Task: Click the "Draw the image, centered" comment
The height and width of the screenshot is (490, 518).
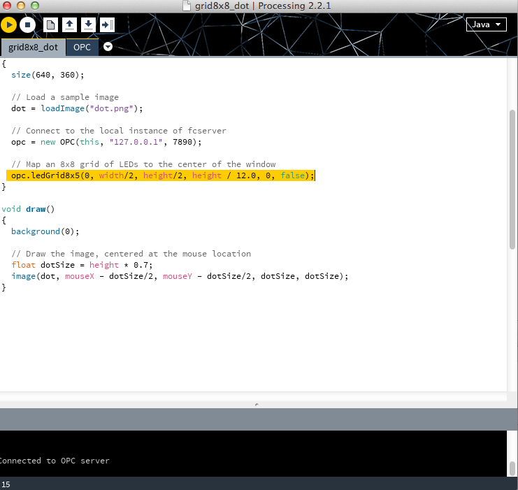Action: coord(131,254)
